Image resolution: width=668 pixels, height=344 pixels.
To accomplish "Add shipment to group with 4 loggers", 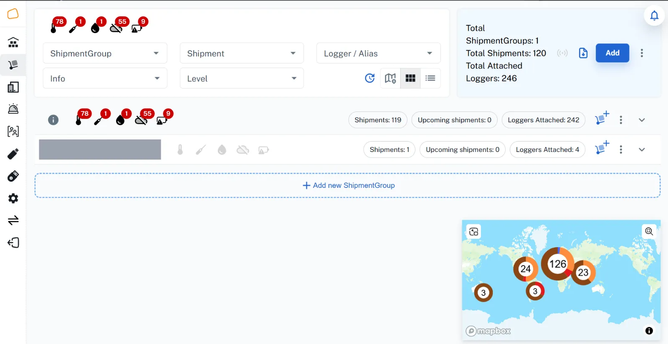I will (x=602, y=148).
